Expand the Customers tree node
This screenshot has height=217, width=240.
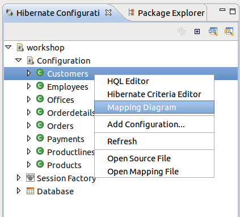pyautogui.click(x=29, y=73)
